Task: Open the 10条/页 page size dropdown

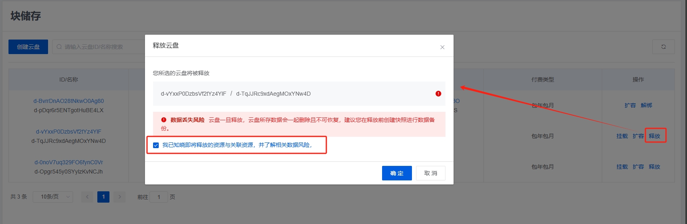Action: pos(53,197)
